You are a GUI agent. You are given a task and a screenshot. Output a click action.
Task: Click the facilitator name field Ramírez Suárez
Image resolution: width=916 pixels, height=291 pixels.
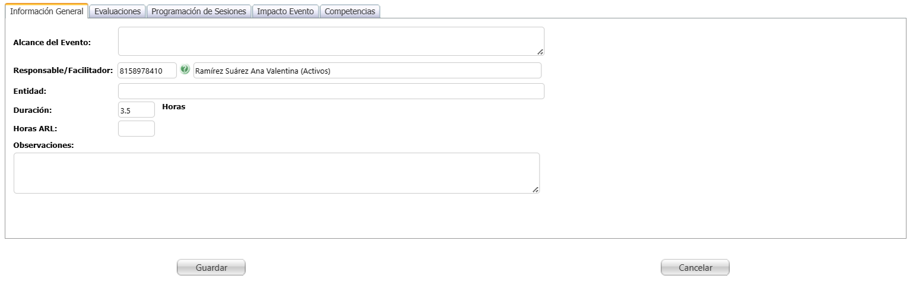tap(367, 71)
